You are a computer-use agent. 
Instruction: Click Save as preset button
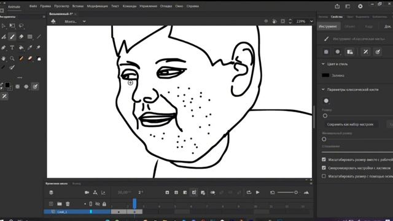click(350, 124)
